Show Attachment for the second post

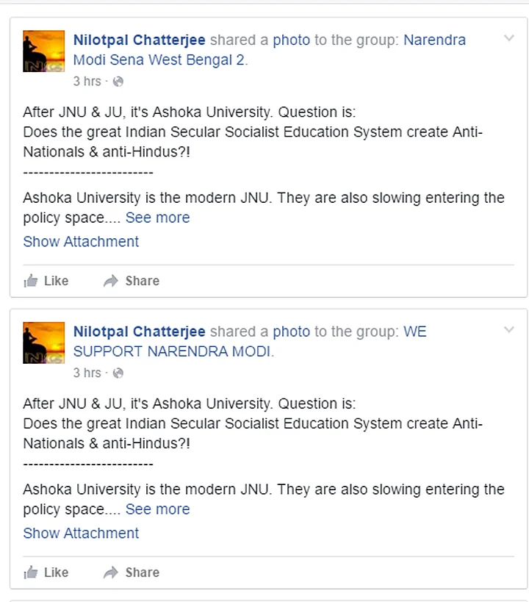[81, 534]
